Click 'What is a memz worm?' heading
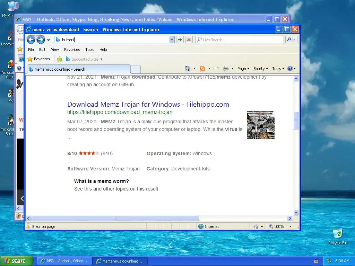Screen dimensions: 355x266 102,181
